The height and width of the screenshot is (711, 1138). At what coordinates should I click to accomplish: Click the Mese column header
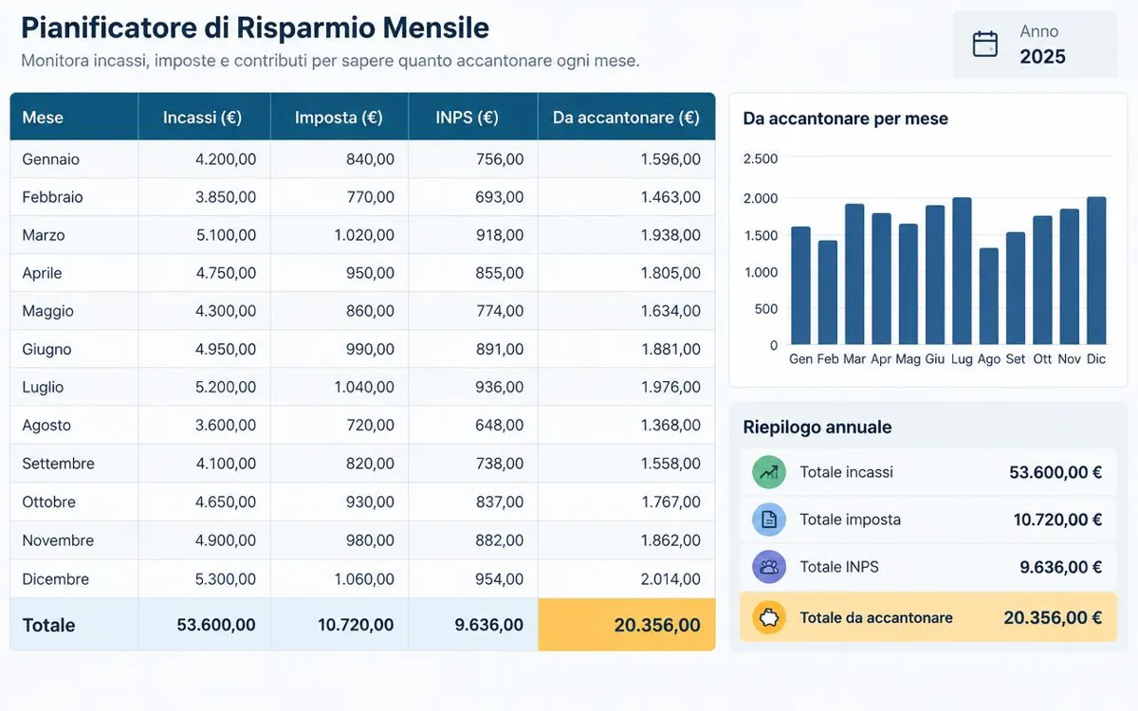coord(74,118)
